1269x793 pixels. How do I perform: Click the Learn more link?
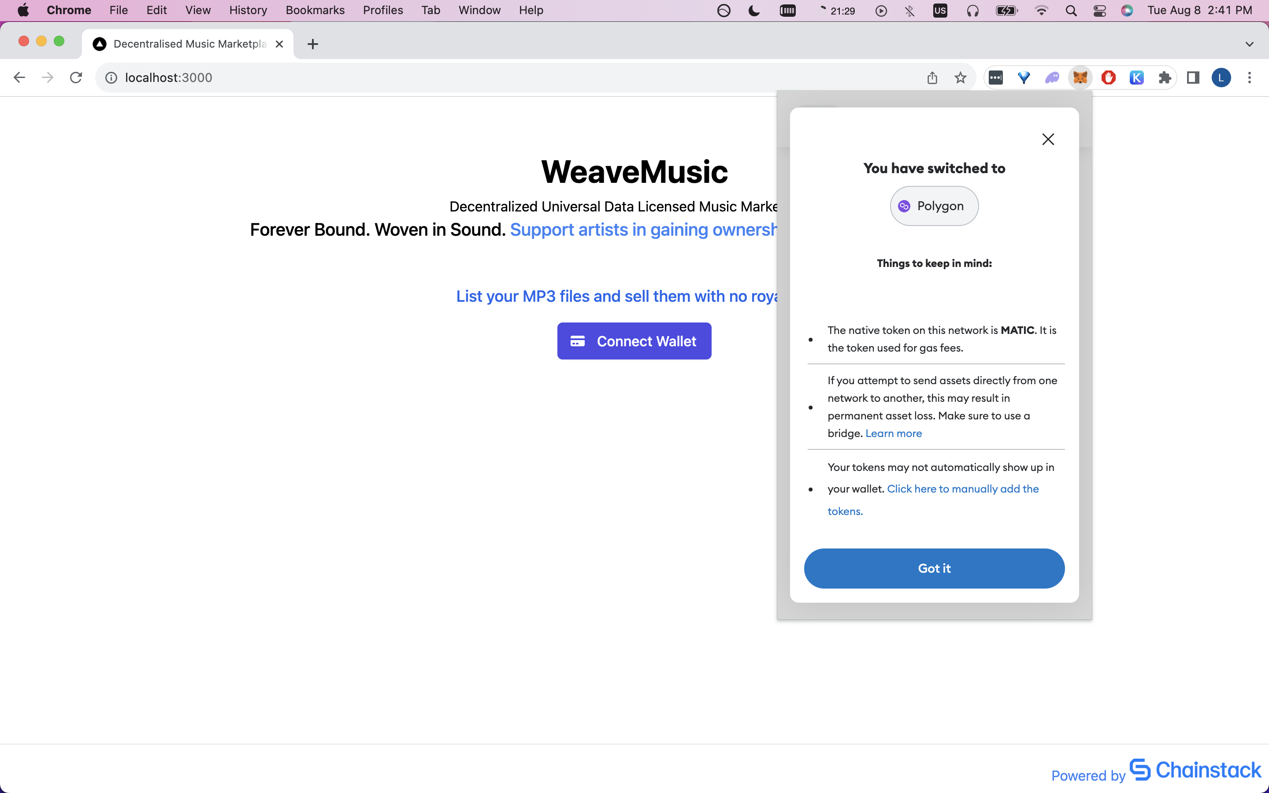893,433
